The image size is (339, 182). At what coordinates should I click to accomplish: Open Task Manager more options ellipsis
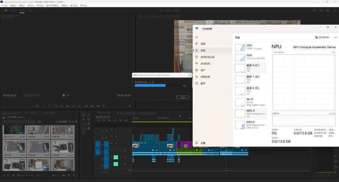coord(335,37)
